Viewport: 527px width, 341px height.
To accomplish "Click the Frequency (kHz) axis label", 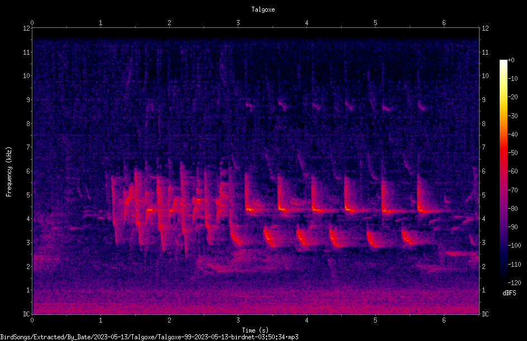I will [x=9, y=172].
